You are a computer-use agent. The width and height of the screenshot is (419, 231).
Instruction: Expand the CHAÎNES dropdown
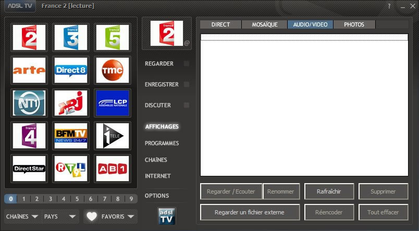tap(22, 216)
